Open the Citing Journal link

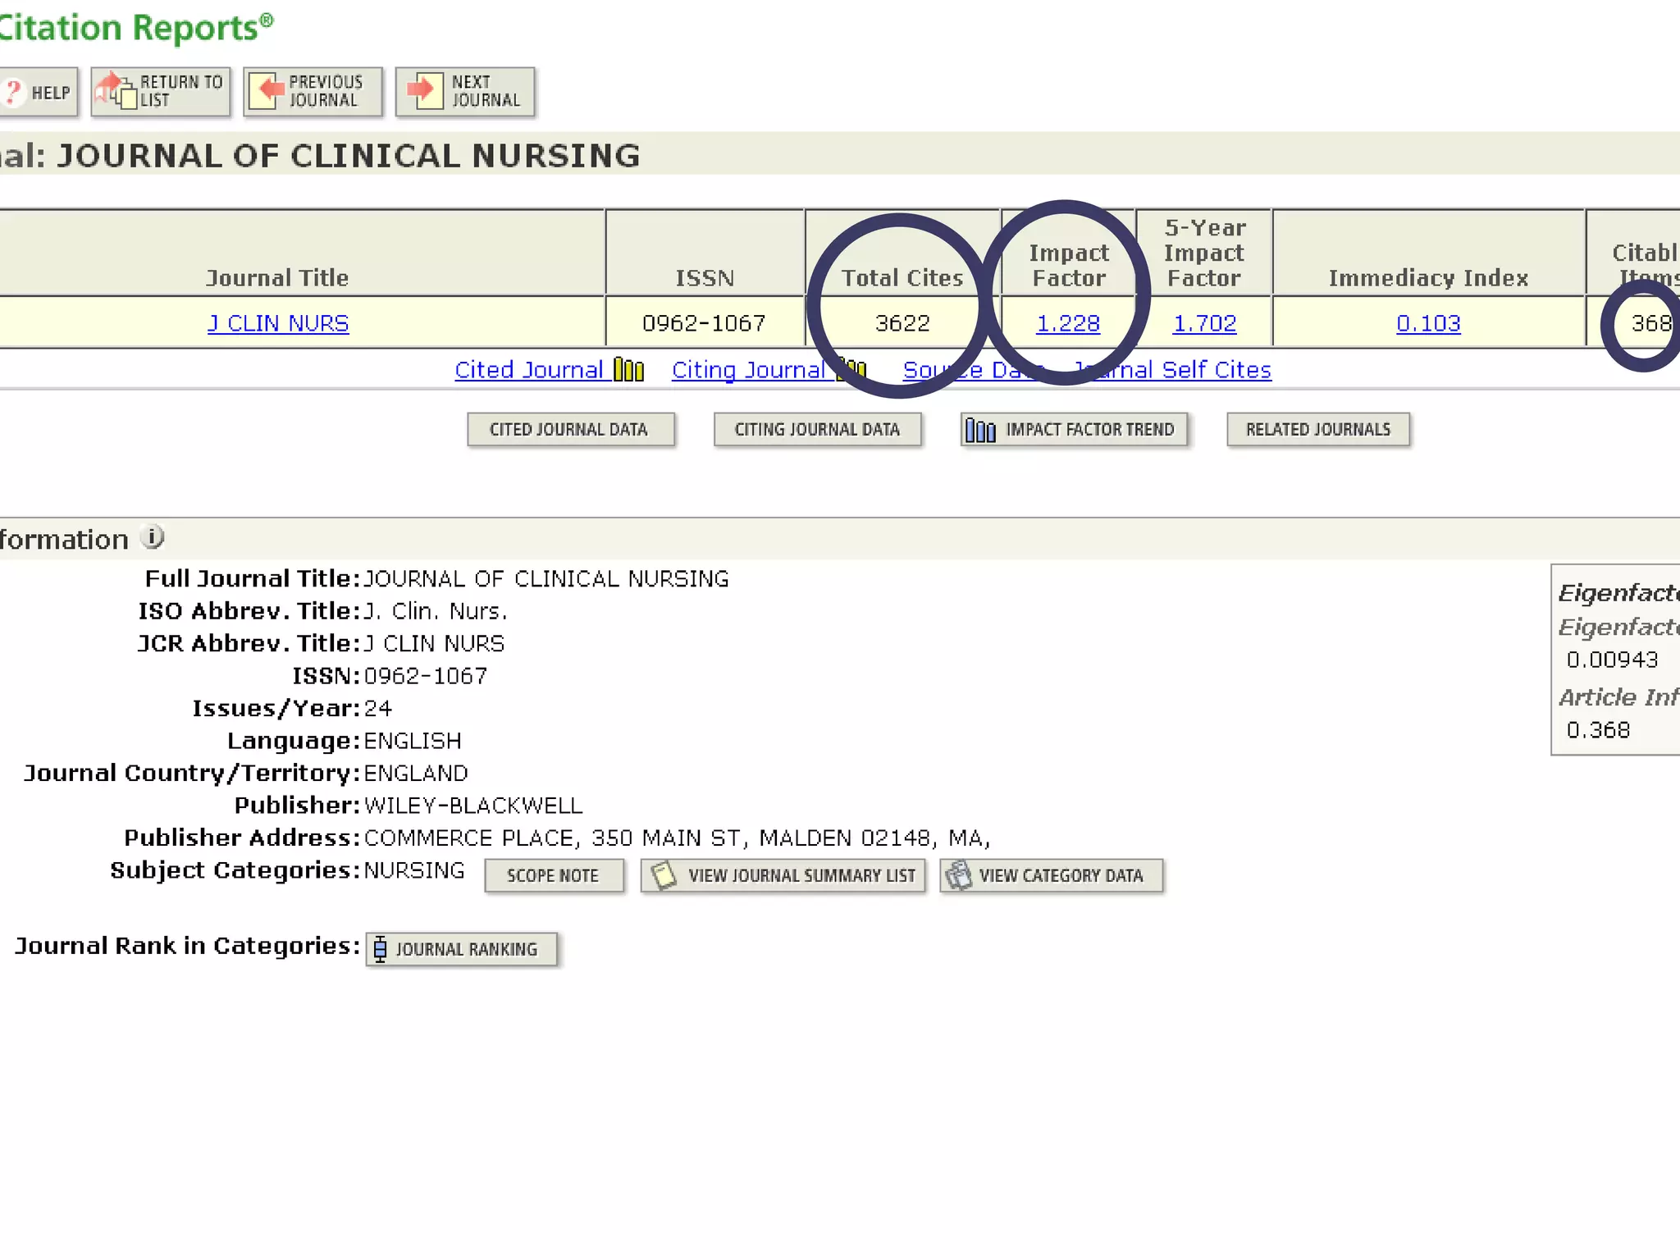pos(748,370)
